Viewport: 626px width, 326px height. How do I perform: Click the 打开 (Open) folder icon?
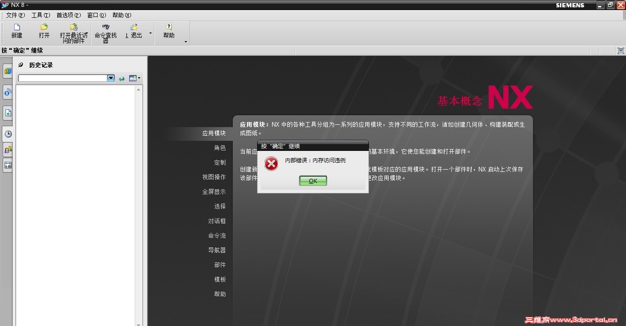point(44,27)
